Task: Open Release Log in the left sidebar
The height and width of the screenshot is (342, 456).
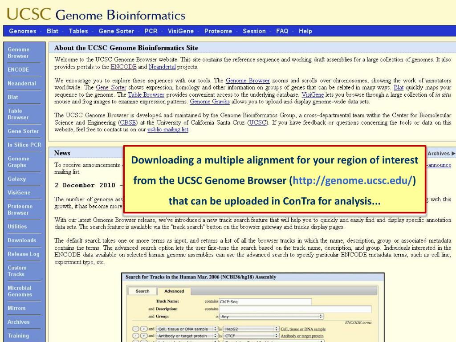Action: (24, 254)
